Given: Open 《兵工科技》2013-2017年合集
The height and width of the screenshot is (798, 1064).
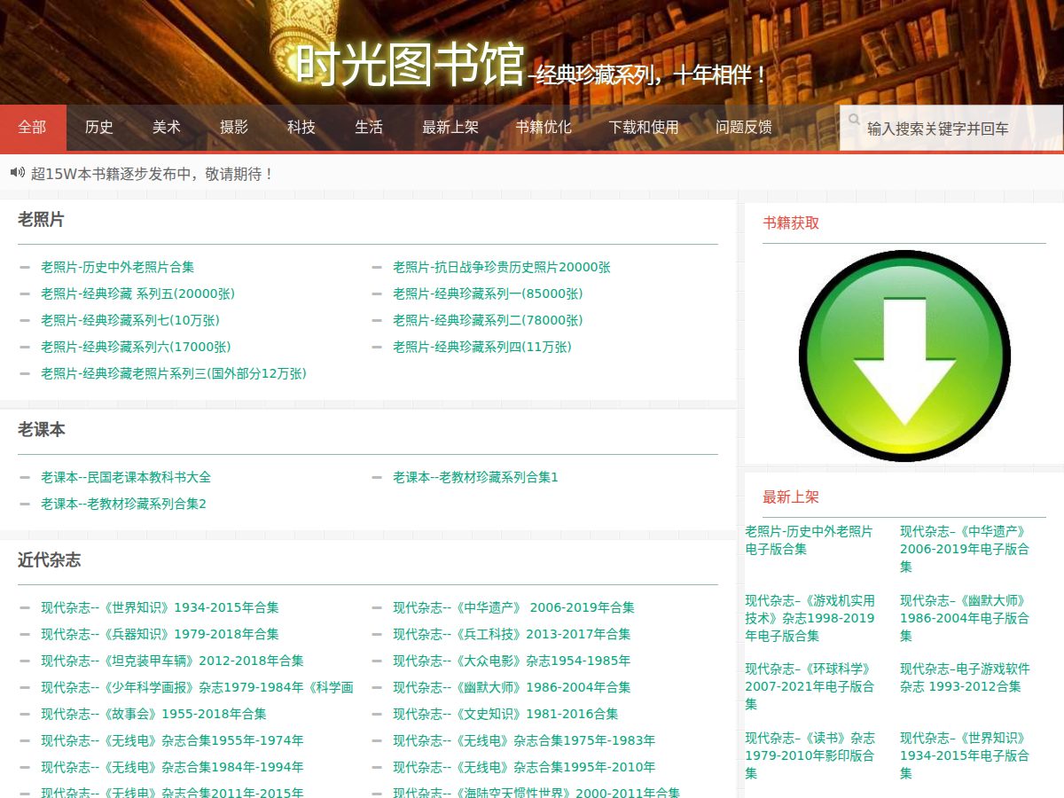Looking at the screenshot, I should click(x=512, y=634).
